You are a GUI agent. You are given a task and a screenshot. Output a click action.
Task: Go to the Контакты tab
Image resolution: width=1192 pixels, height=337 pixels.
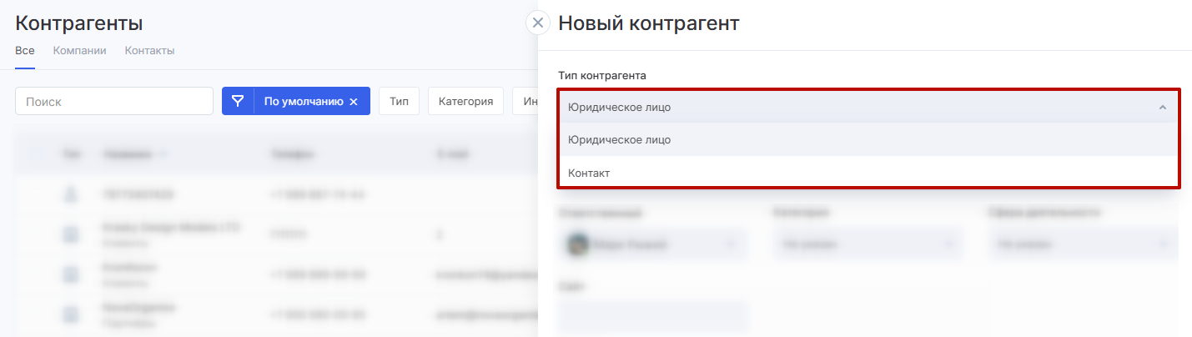[149, 50]
